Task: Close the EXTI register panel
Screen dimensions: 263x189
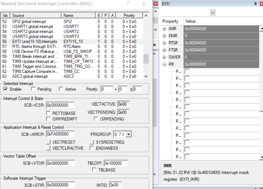Action: tap(262, 3)
